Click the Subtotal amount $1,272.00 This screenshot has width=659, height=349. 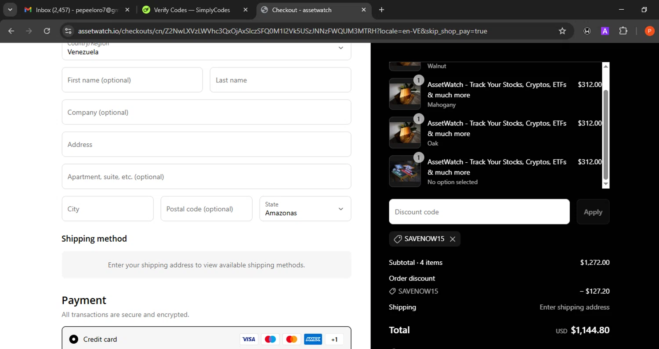[595, 263]
